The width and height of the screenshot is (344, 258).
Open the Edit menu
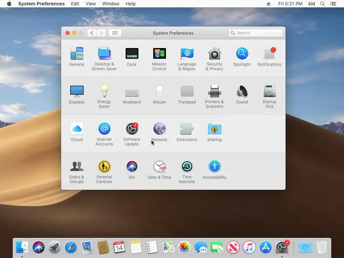(75, 4)
